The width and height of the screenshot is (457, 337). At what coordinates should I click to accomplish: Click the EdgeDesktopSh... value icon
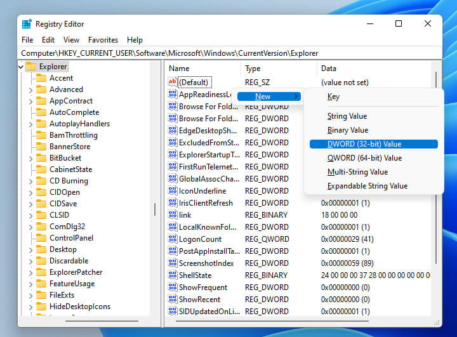click(x=172, y=130)
